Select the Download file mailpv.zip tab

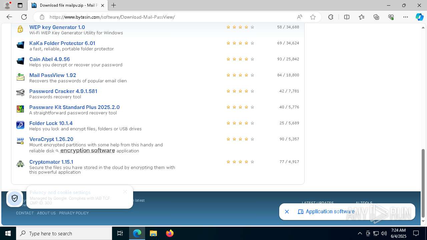68,5
